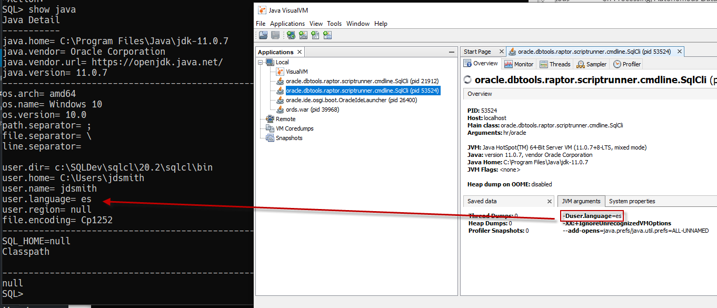Click the Add Remote Host toolbar icon
Image resolution: width=717 pixels, height=308 pixels.
coord(291,35)
